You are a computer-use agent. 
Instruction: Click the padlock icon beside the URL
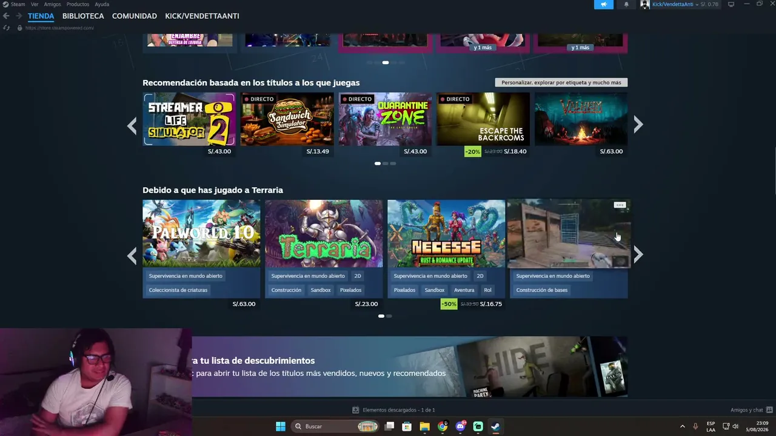[19, 28]
